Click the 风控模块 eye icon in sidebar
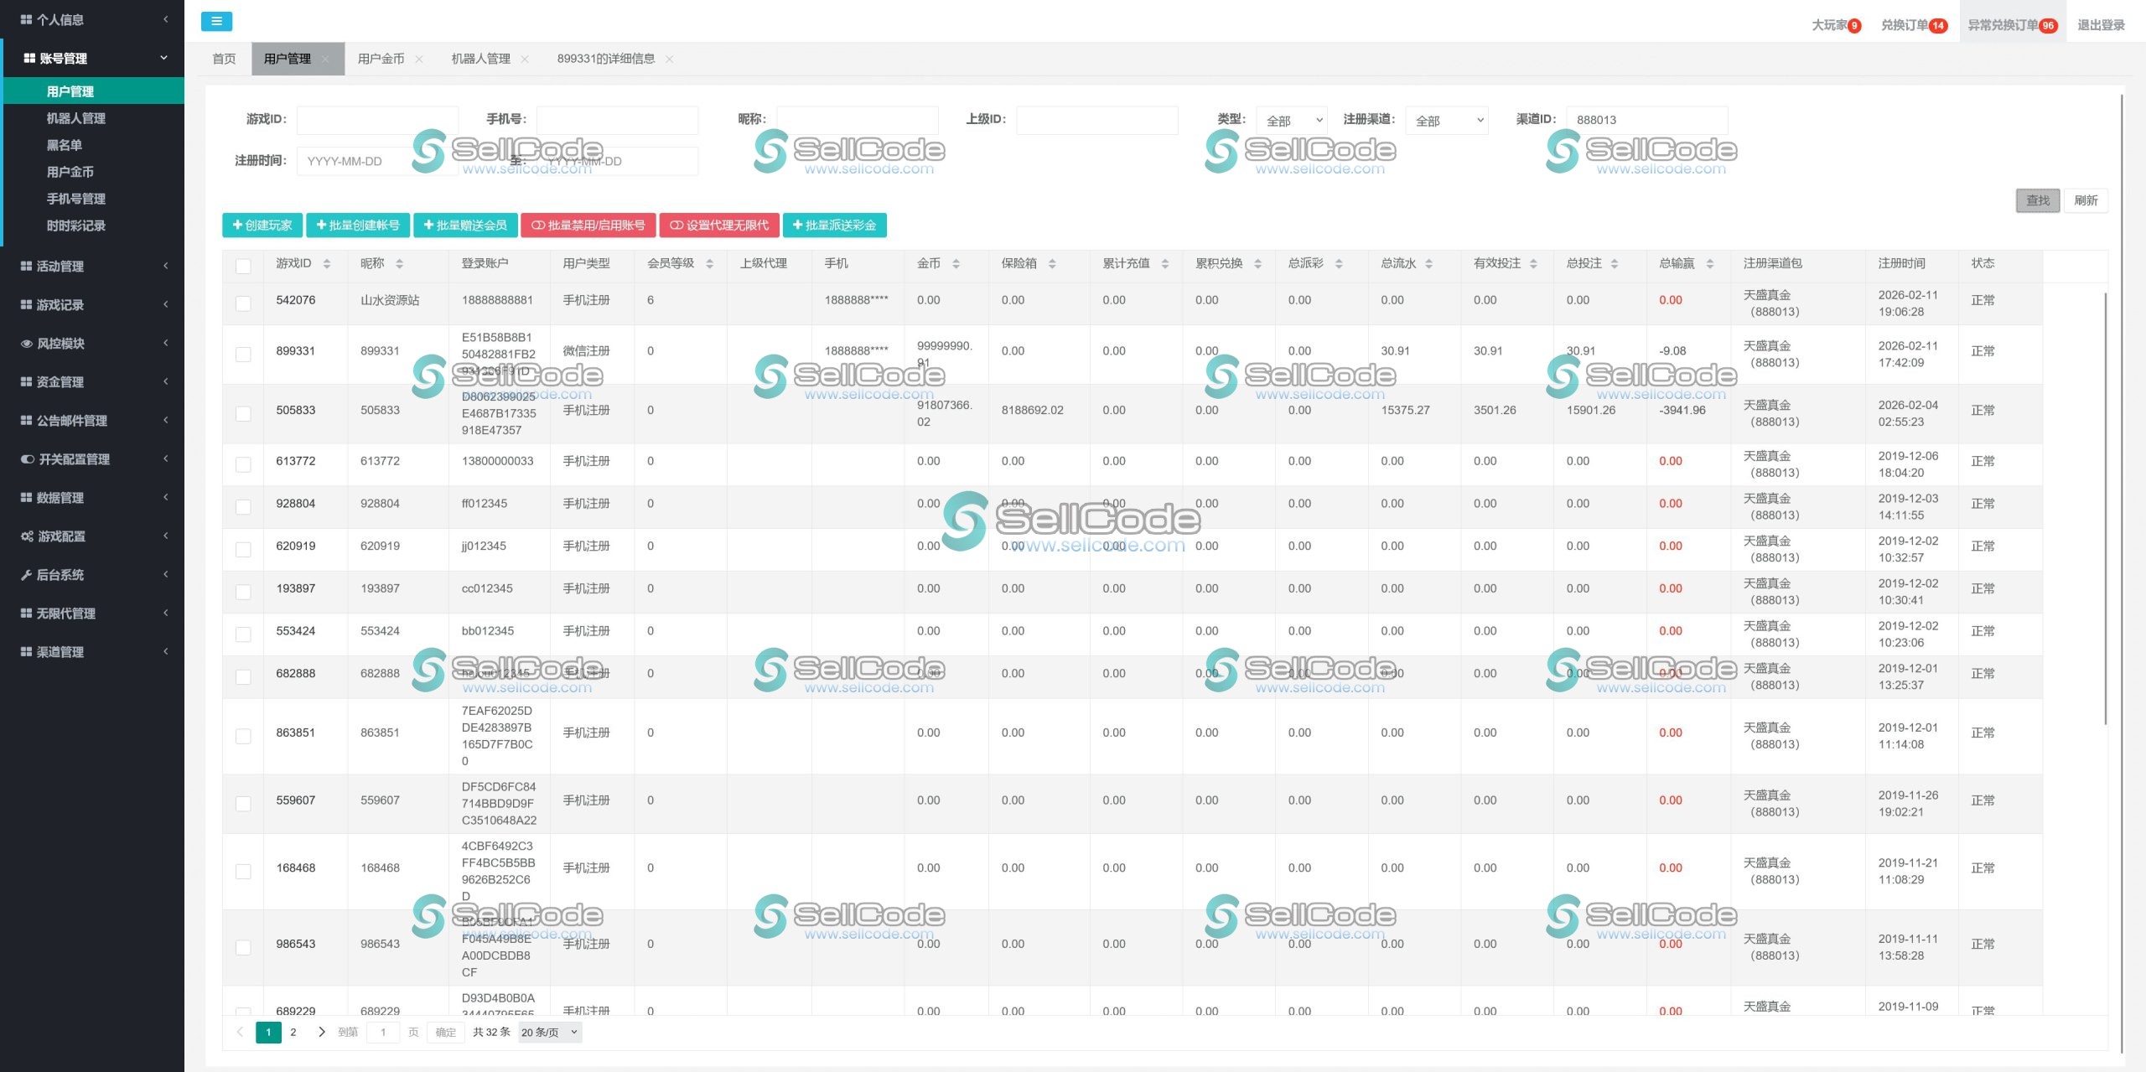 point(27,344)
